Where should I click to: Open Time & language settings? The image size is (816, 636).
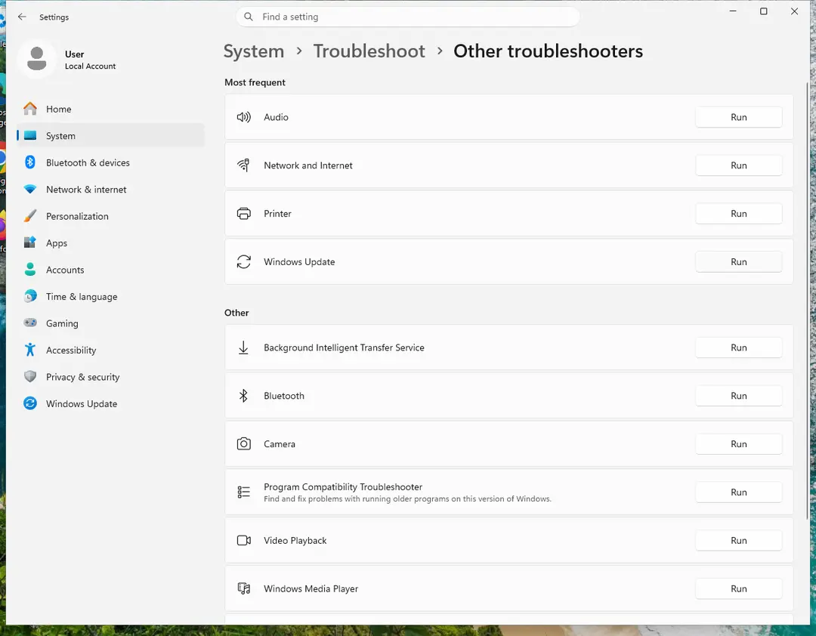(x=110, y=296)
